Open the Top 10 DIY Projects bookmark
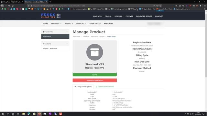 pyautogui.click(x=96, y=9)
